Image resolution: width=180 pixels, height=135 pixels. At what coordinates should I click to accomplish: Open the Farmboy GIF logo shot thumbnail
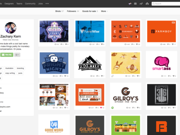[x=162, y=31]
